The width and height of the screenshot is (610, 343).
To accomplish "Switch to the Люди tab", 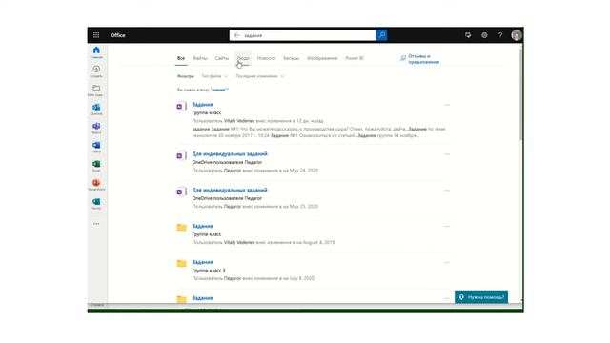I will (x=243, y=58).
